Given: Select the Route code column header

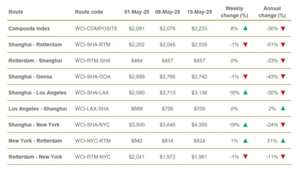Looking at the screenshot, I should (x=89, y=12).
